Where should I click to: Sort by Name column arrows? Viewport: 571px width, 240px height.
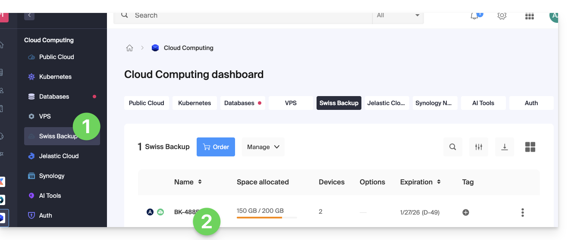coord(200,182)
